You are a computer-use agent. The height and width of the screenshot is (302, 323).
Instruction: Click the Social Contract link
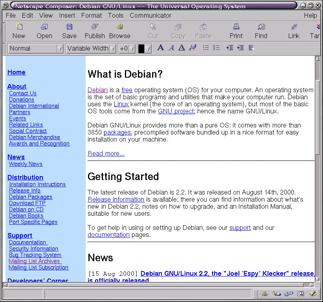(28, 131)
